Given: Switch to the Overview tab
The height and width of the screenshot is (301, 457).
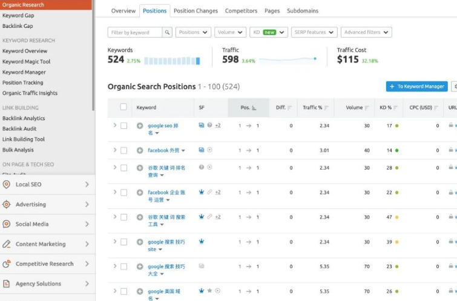Looking at the screenshot, I should point(123,11).
